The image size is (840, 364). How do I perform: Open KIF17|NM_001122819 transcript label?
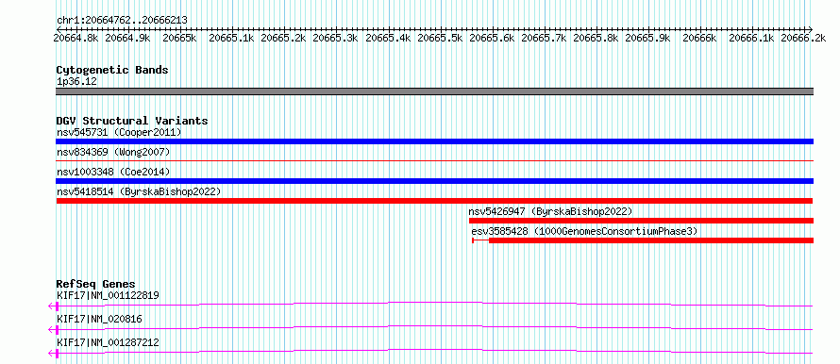click(108, 295)
